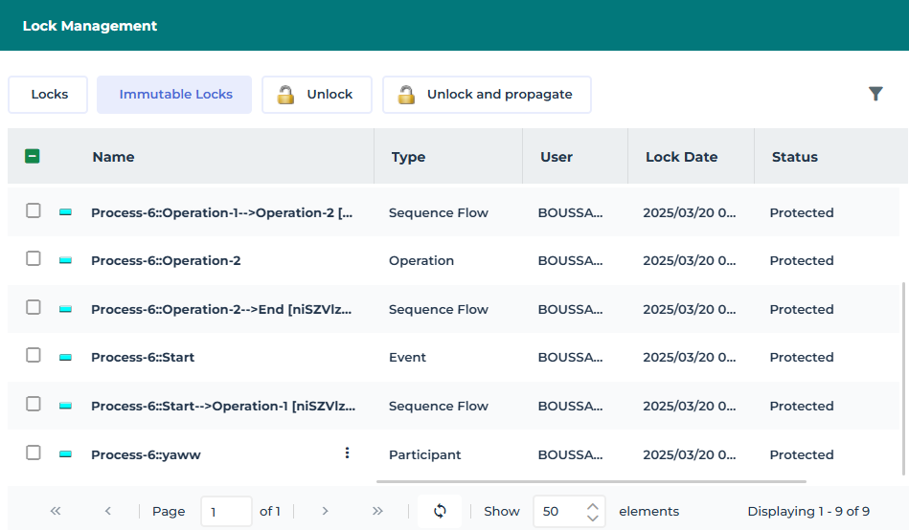Image resolution: width=909 pixels, height=530 pixels.
Task: Open the filter funnel icon
Action: [x=875, y=94]
